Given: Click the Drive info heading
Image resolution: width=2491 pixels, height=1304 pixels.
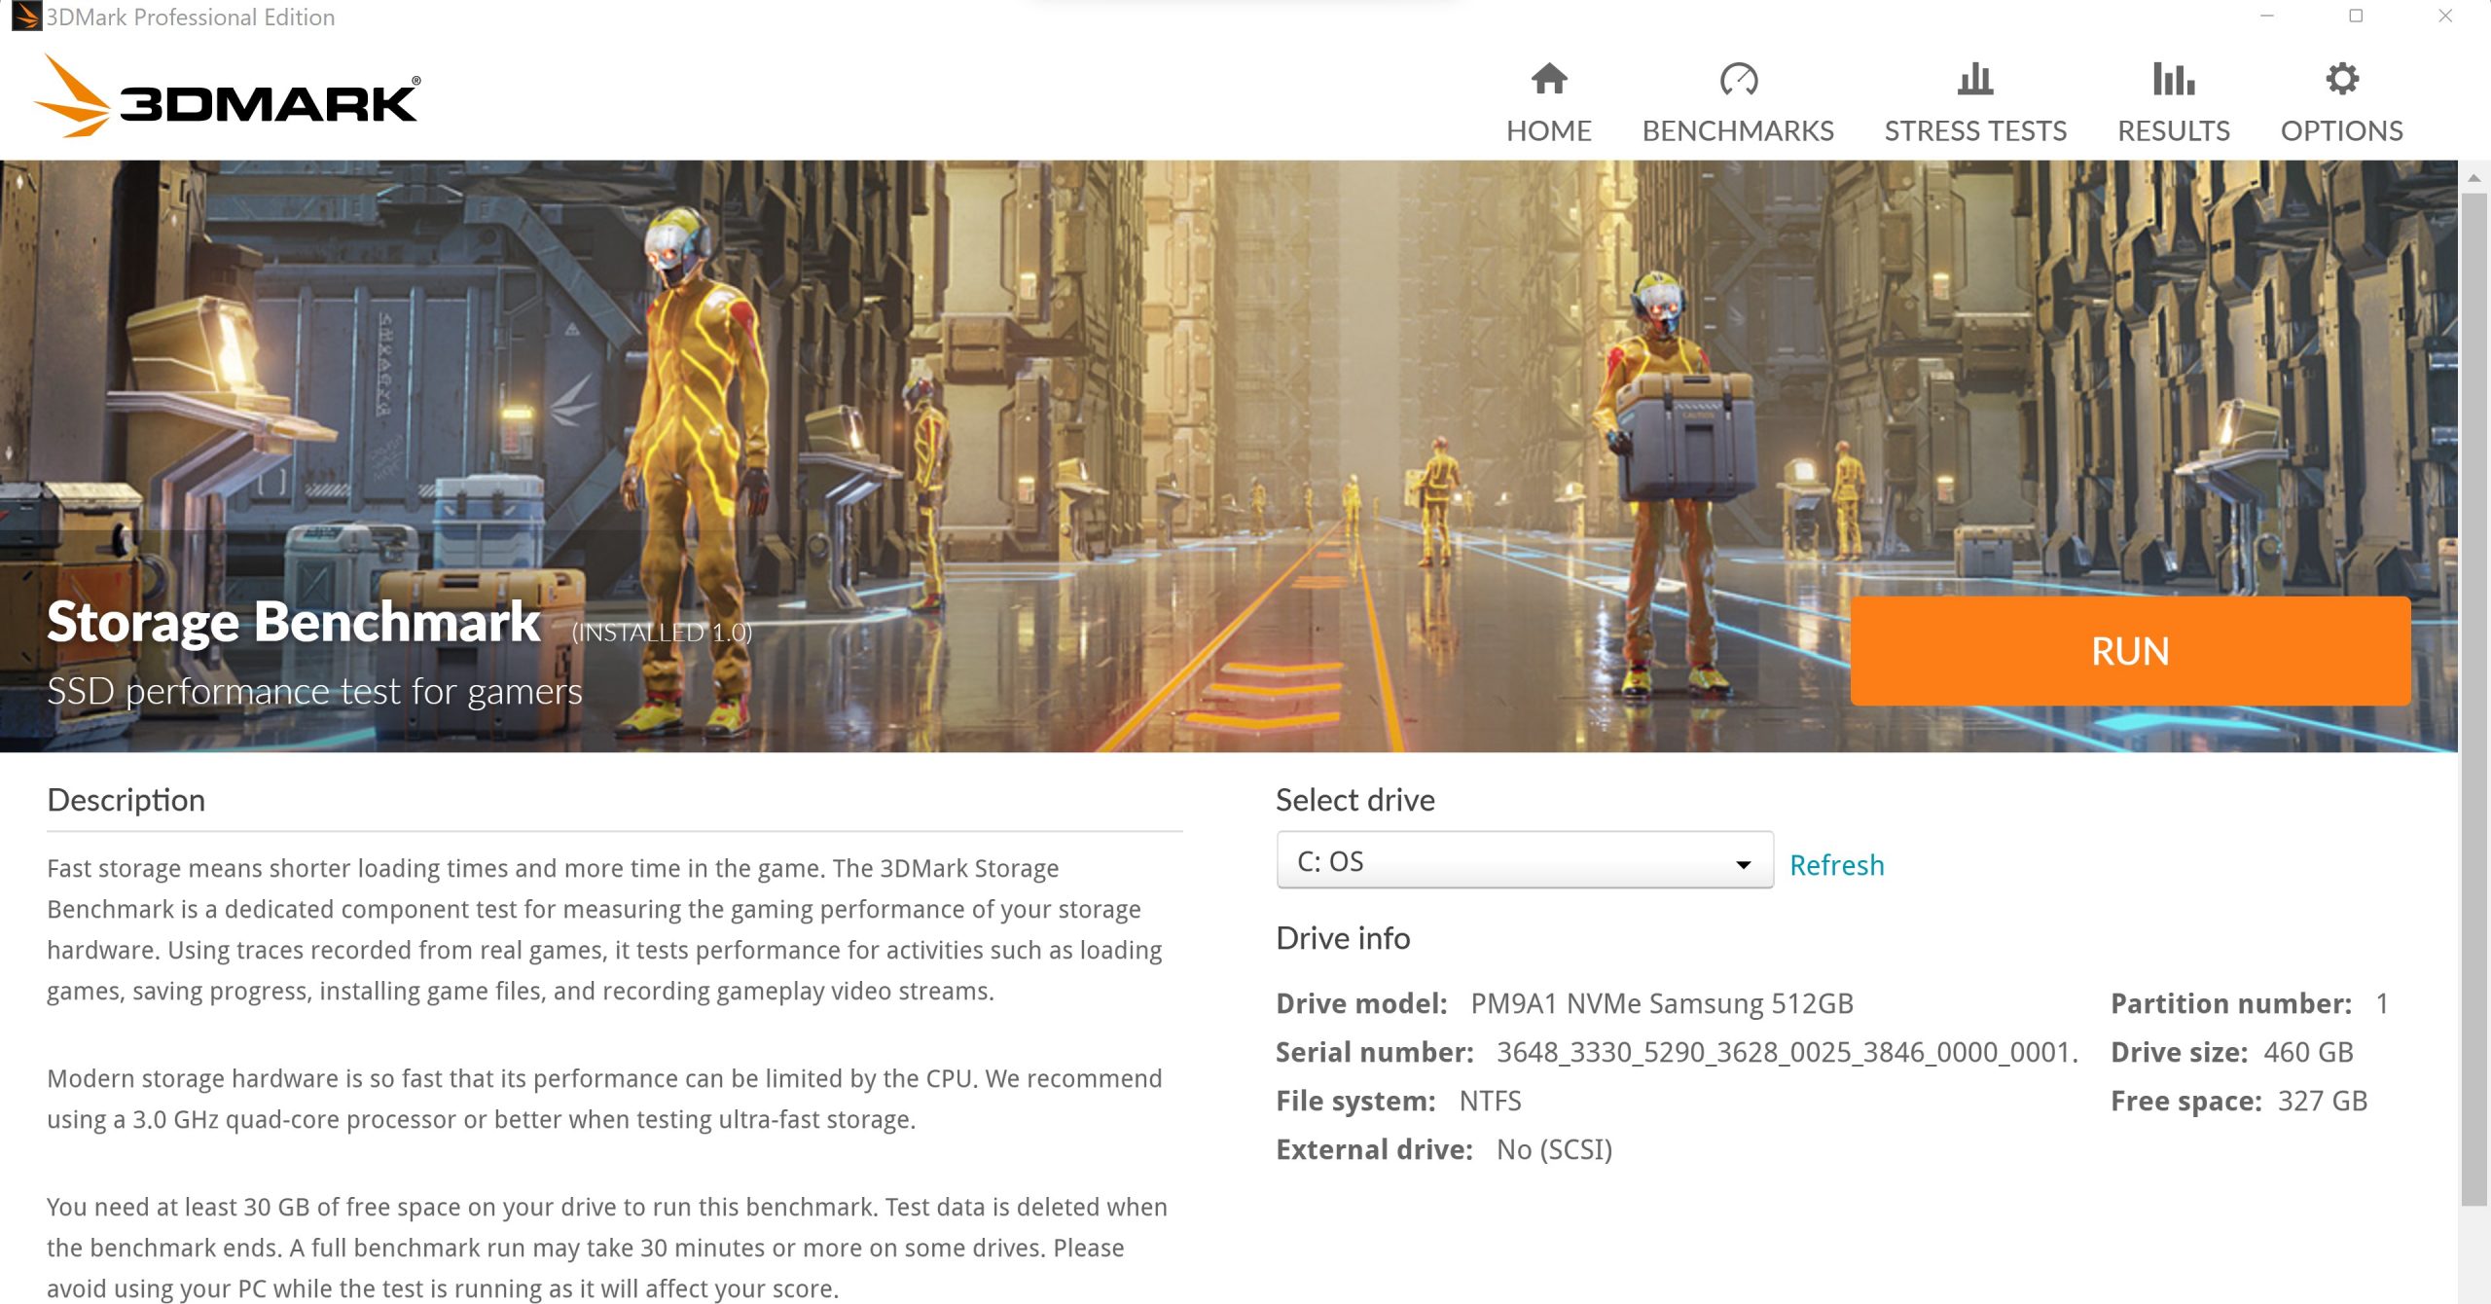Looking at the screenshot, I should click(x=1343, y=938).
